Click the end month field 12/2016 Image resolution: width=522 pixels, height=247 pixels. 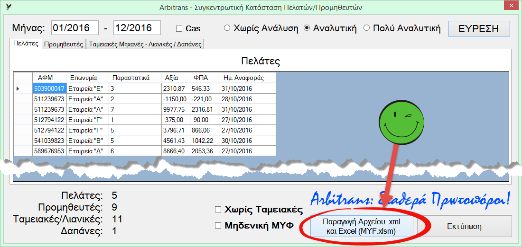(x=137, y=28)
